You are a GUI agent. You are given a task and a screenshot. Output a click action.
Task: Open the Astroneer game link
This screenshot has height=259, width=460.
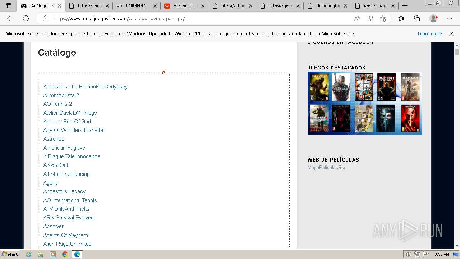(x=55, y=139)
